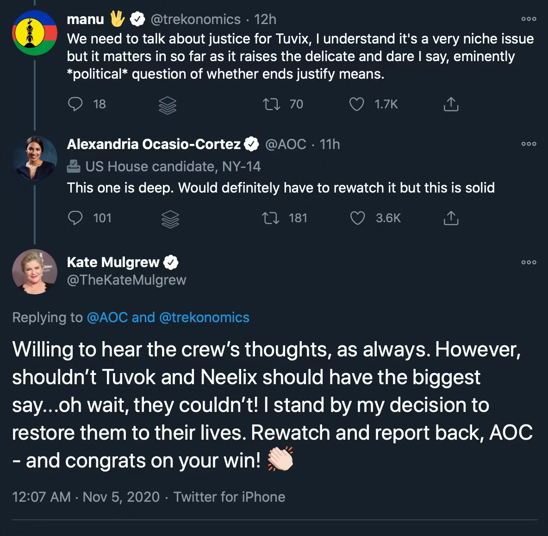The image size is (548, 536).
Task: Reply to manu's Tuvix tweet
Action: click(75, 105)
